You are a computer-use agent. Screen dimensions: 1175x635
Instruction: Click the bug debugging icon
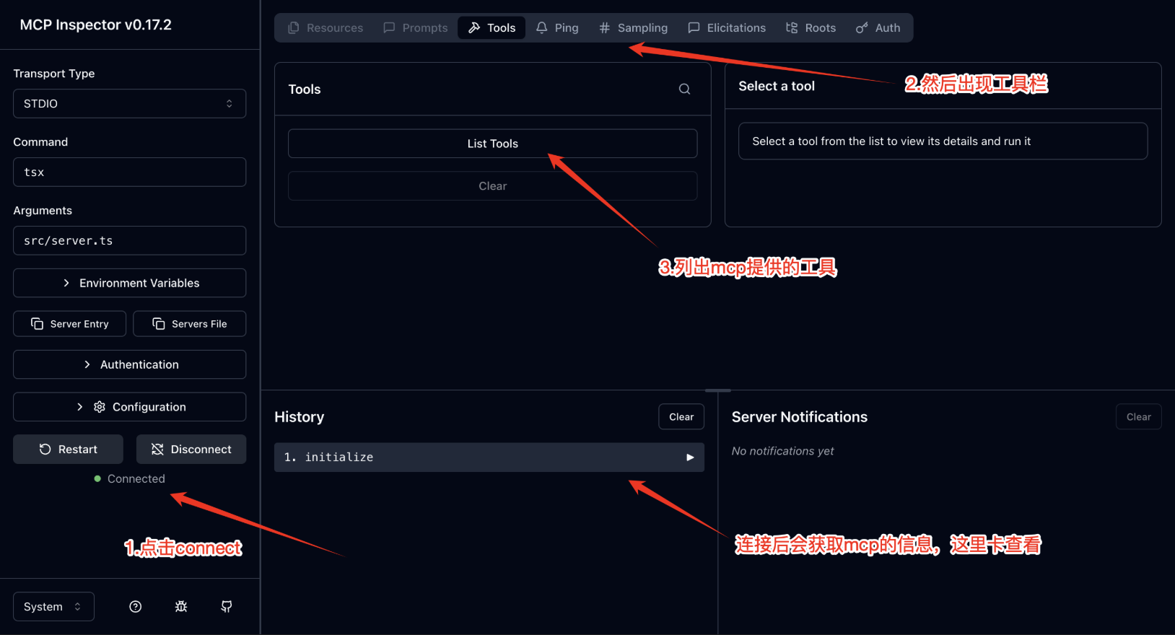181,607
